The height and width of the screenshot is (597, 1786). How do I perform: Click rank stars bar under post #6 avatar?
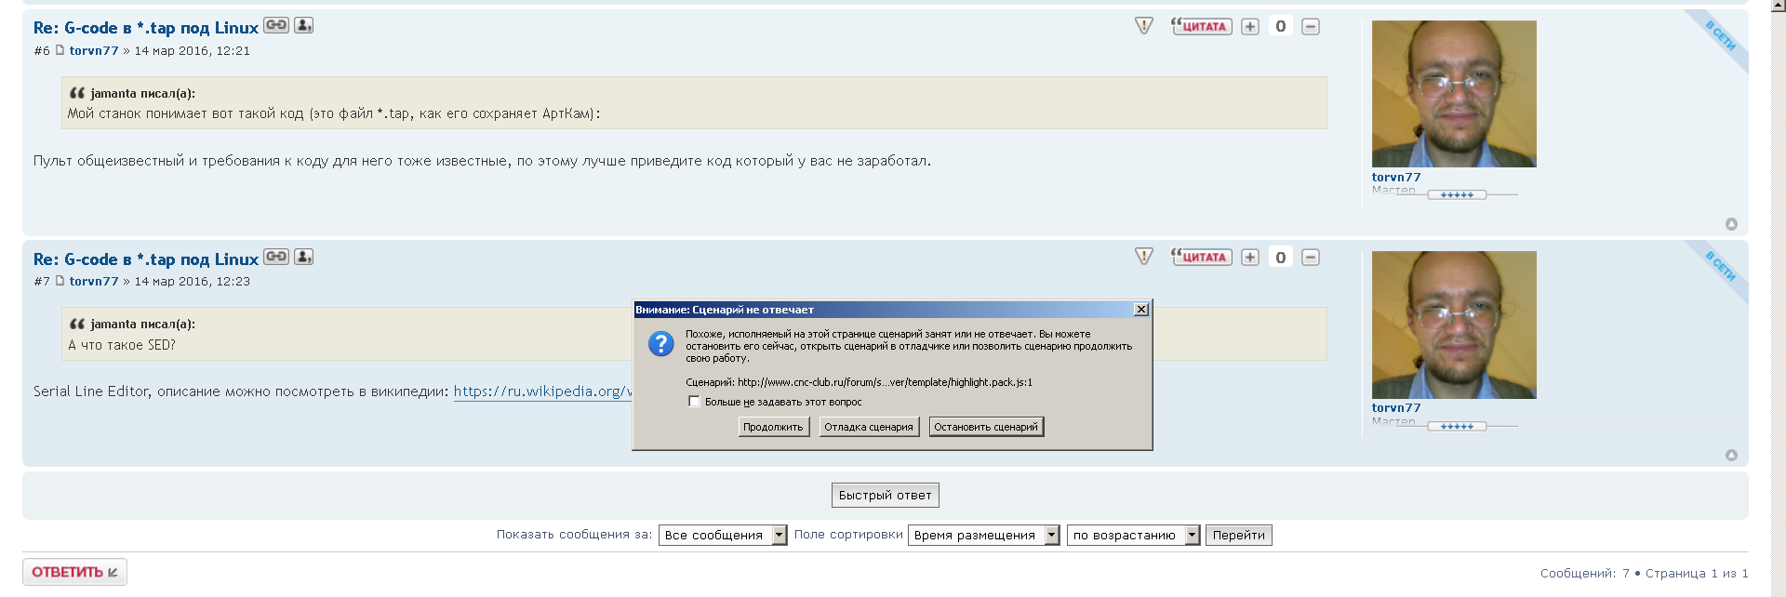tap(1457, 195)
